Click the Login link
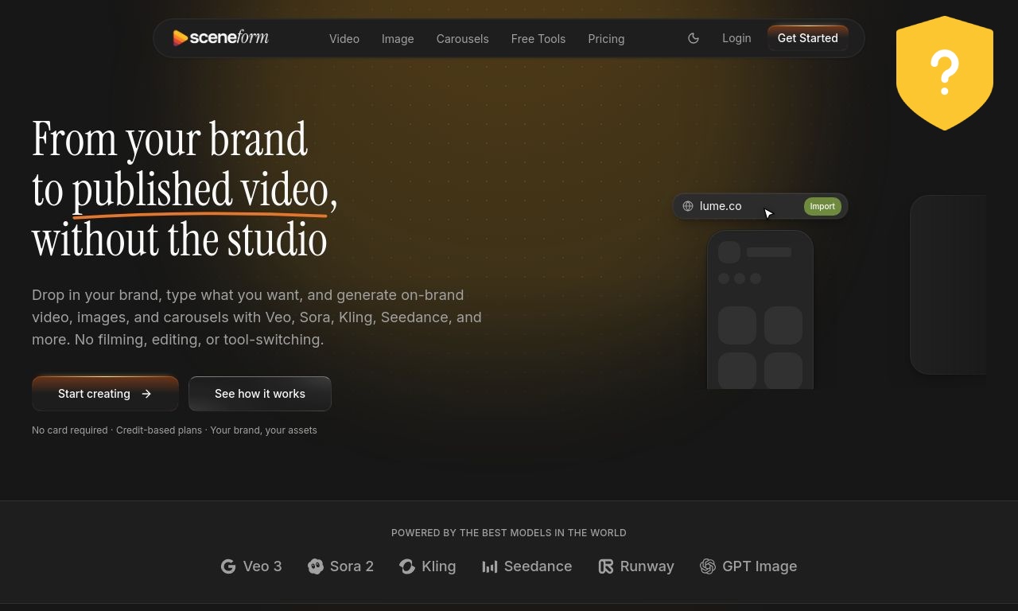This screenshot has height=611, width=1018. [736, 38]
